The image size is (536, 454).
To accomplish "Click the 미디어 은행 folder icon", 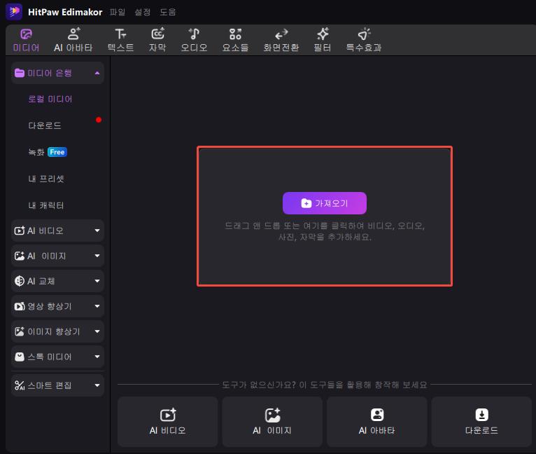I will click(20, 73).
